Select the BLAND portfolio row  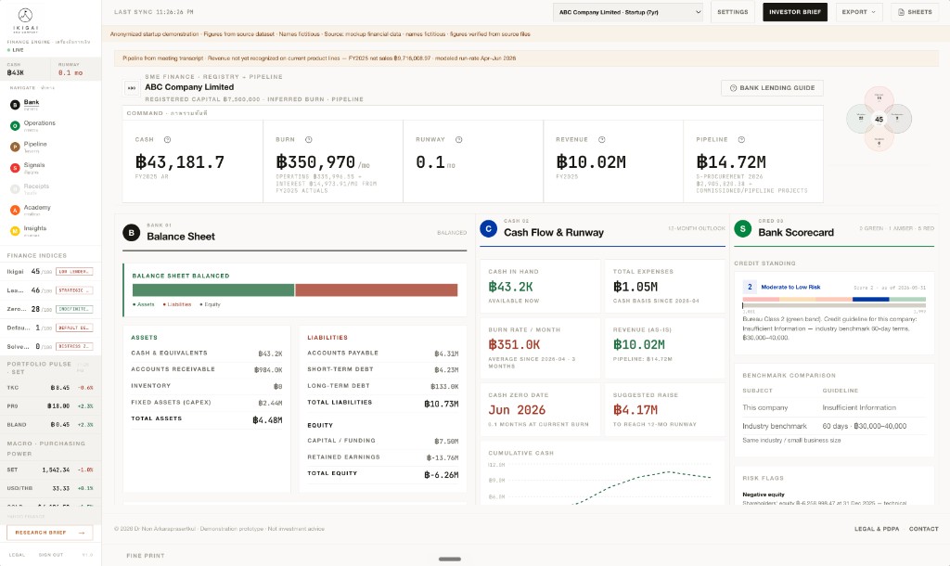point(50,425)
